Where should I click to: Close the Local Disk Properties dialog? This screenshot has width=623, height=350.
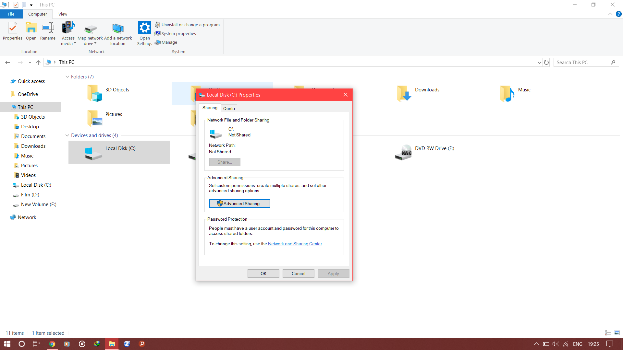point(346,95)
